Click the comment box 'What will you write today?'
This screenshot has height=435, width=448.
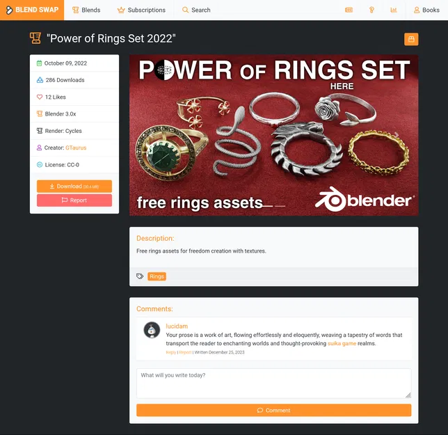coord(273,383)
